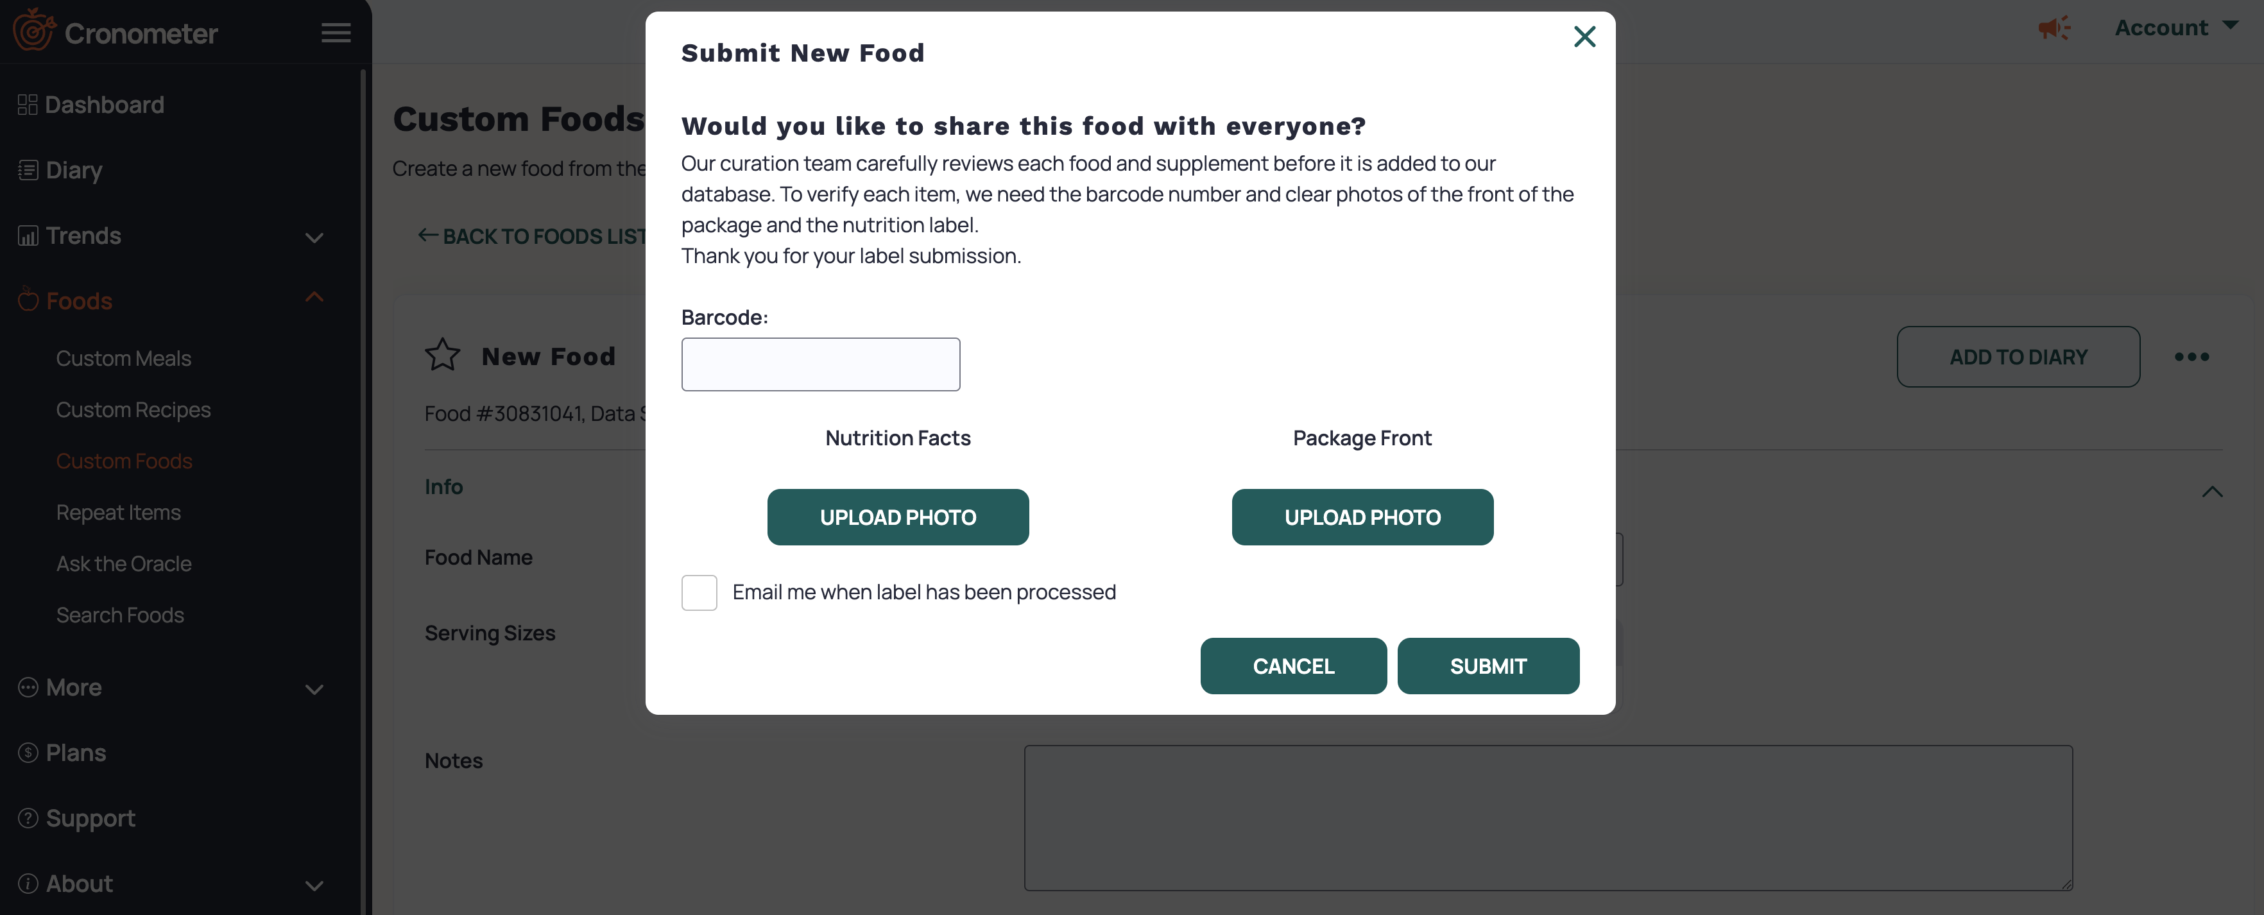
Task: Enable email when label is processed
Action: tap(699, 592)
